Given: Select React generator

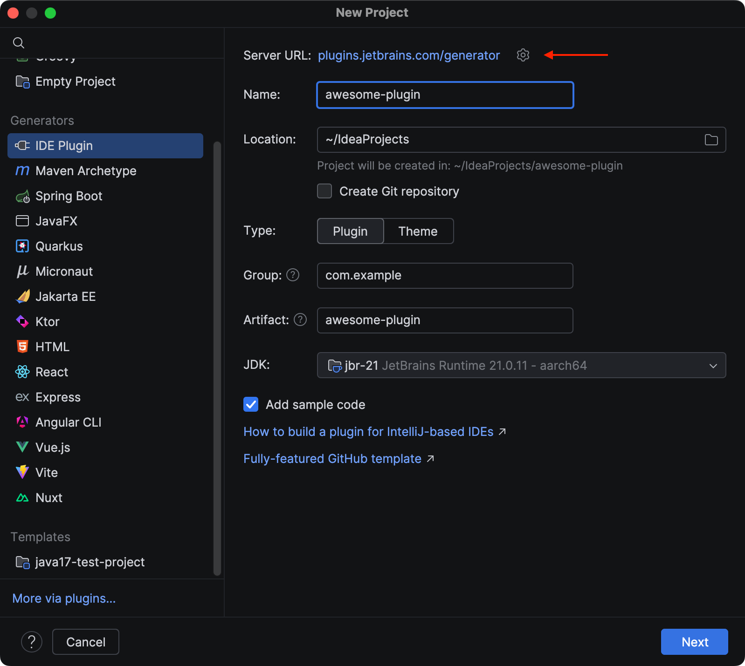Looking at the screenshot, I should click(x=105, y=372).
